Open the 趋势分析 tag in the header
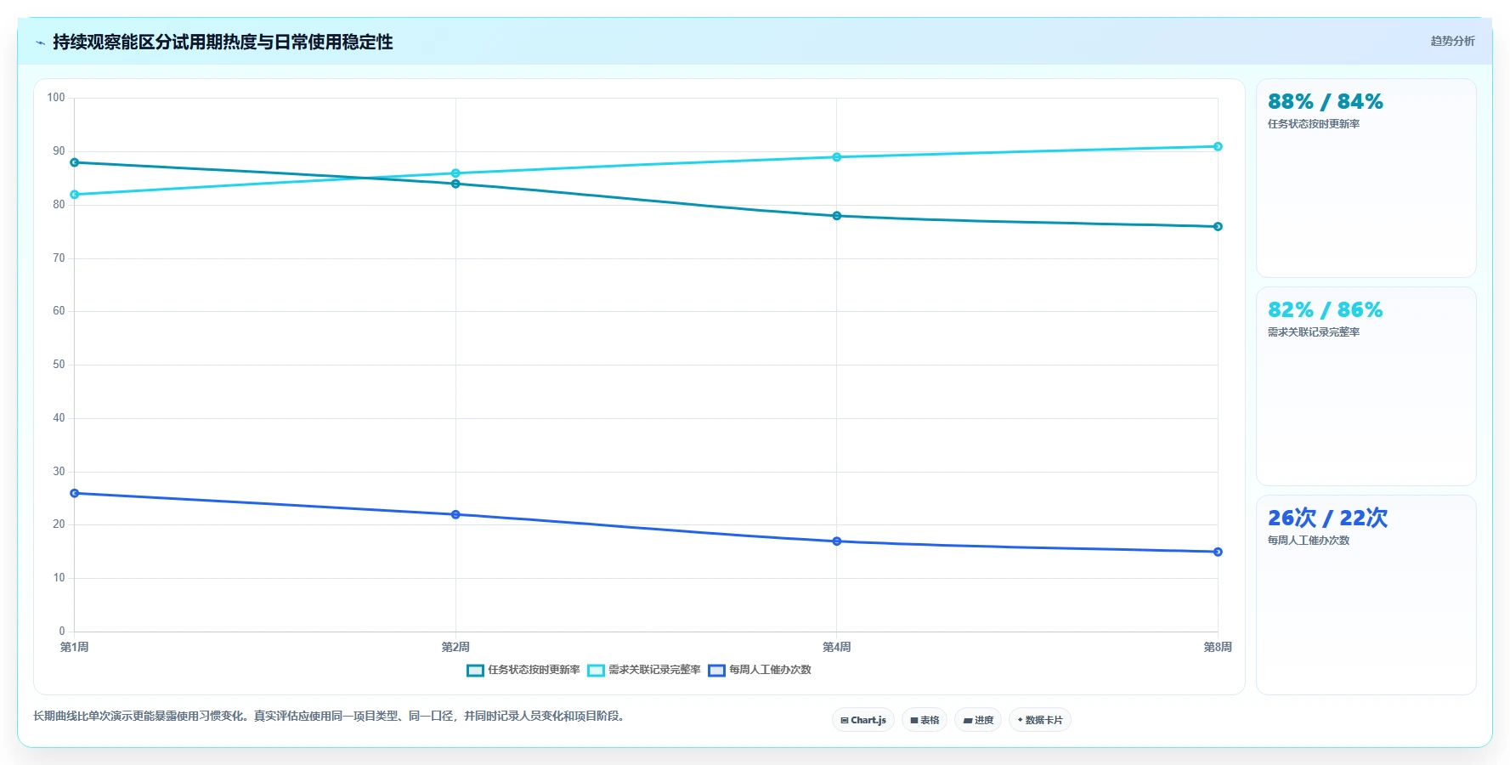The image size is (1510, 765). click(1452, 41)
